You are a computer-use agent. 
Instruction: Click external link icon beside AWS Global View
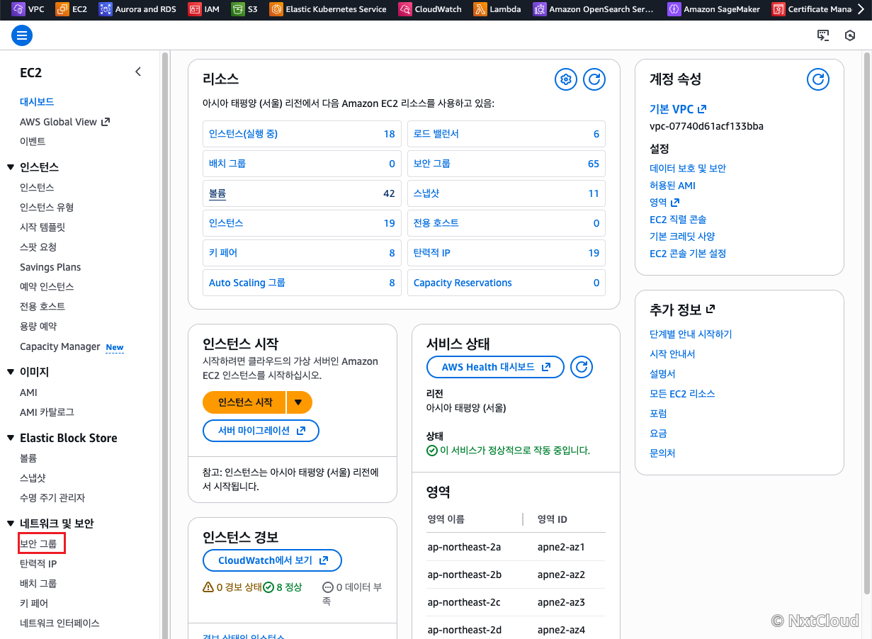click(x=106, y=122)
